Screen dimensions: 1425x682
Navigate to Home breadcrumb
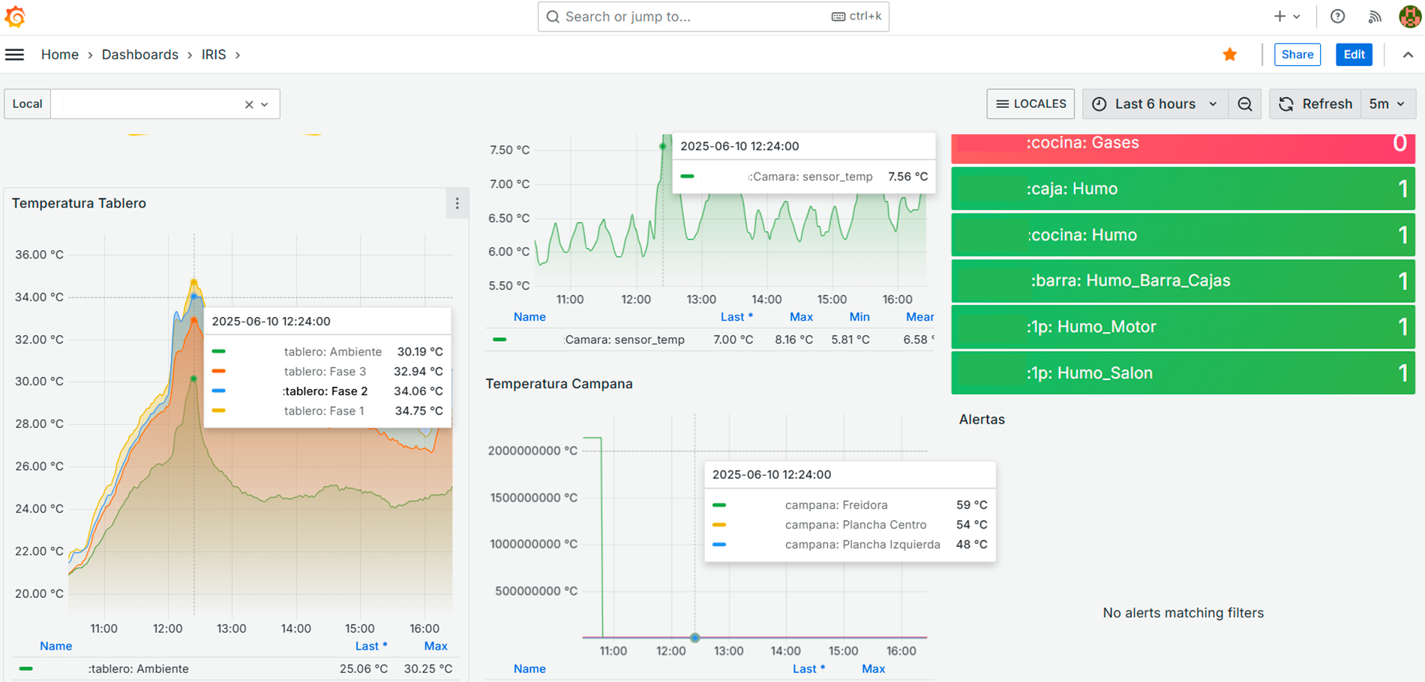tap(59, 55)
